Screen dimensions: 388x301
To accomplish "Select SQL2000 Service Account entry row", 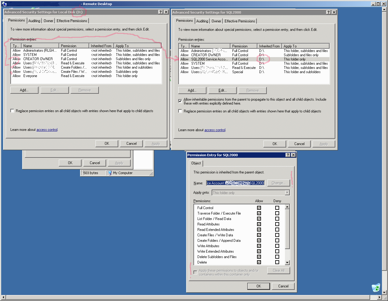I will [x=254, y=59].
